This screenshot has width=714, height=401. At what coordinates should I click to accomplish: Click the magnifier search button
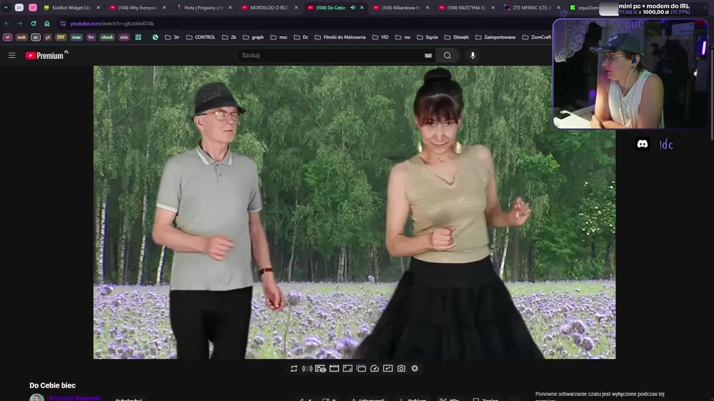tap(447, 55)
